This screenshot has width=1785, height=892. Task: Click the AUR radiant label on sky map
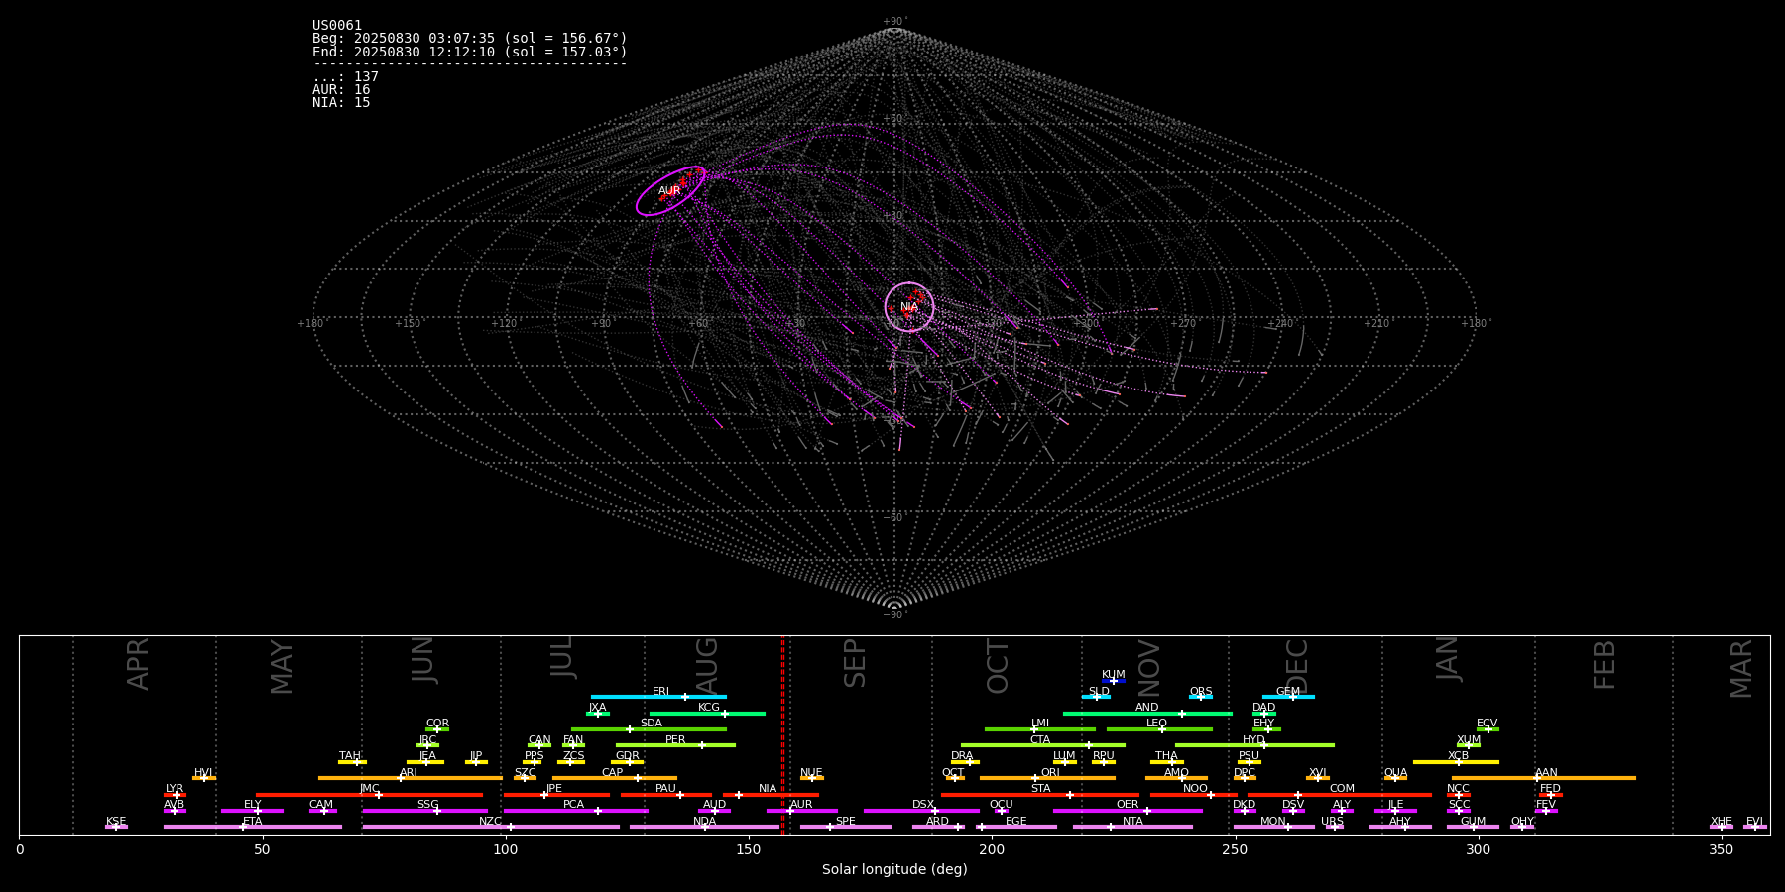669,191
